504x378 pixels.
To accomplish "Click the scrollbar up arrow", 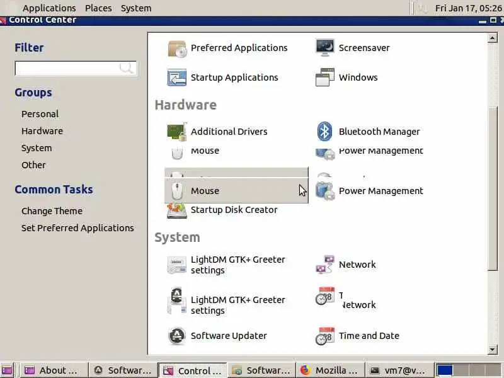I will [x=493, y=38].
